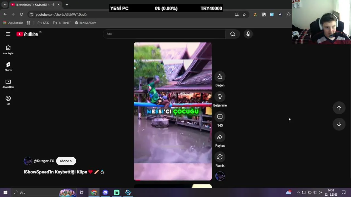
Task: Click the taskbar Ara search box
Action: click(x=44, y=192)
